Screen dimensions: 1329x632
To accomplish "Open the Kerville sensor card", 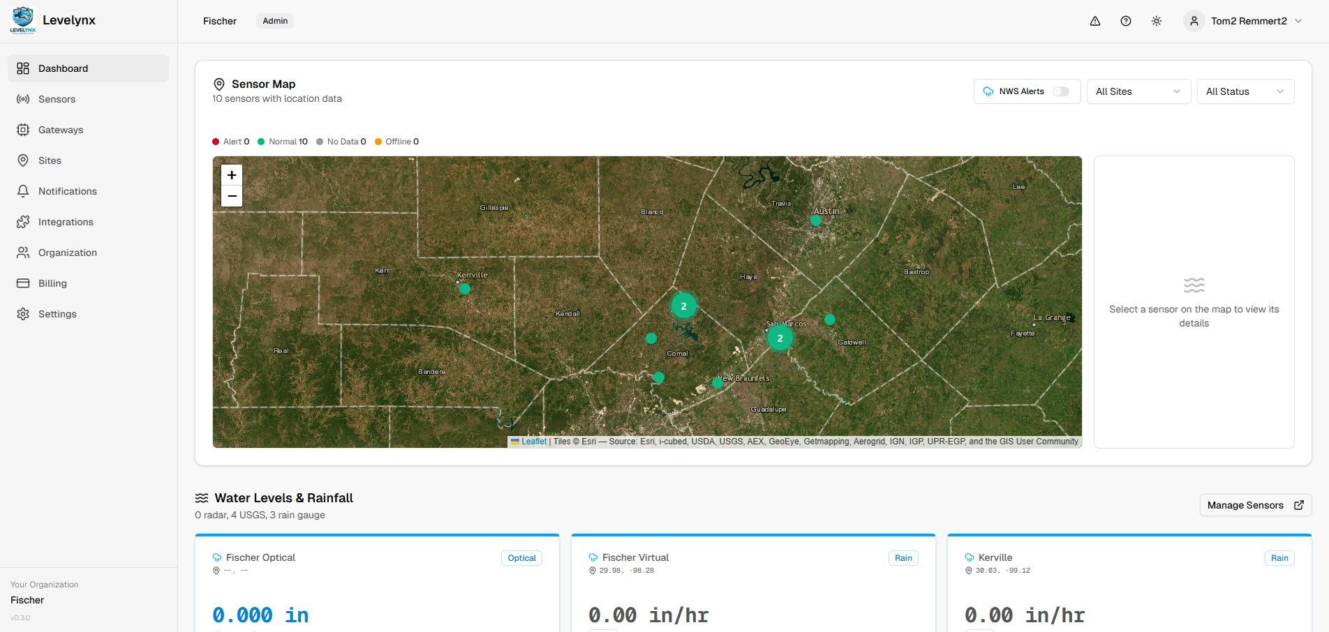I will coord(1129,583).
